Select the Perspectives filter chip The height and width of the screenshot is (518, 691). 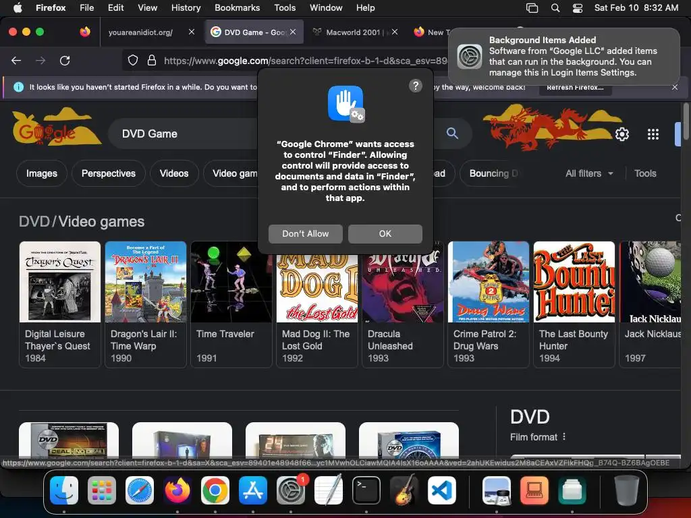click(x=109, y=173)
